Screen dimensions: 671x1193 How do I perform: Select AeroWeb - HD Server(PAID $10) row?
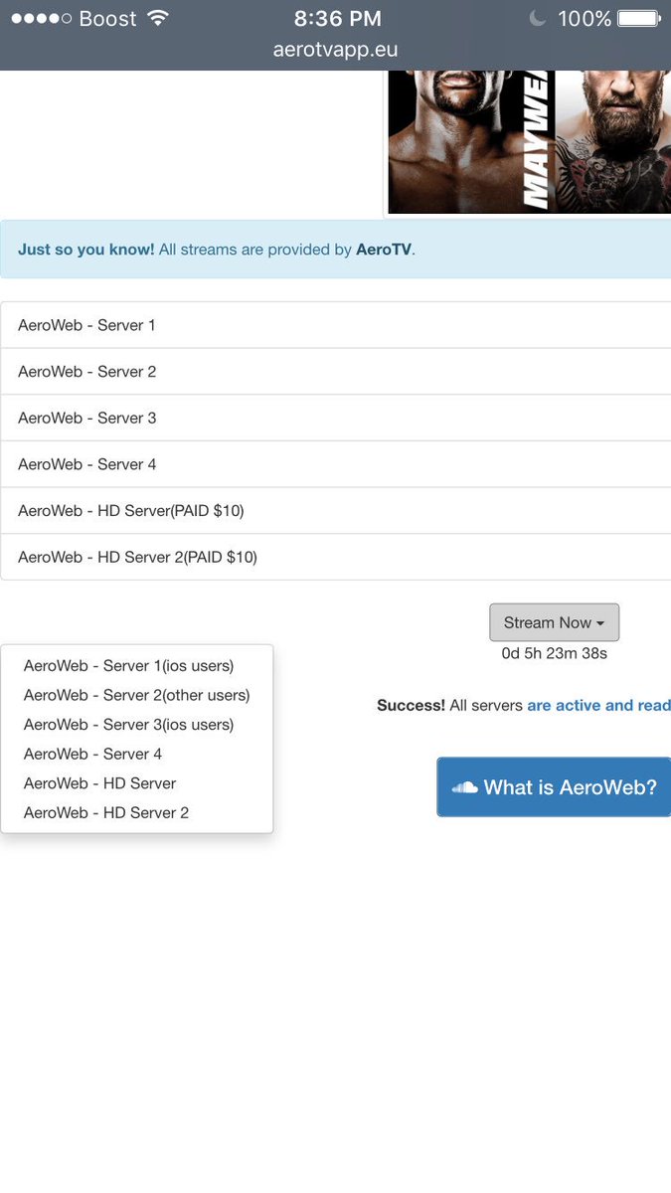pyautogui.click(x=335, y=511)
